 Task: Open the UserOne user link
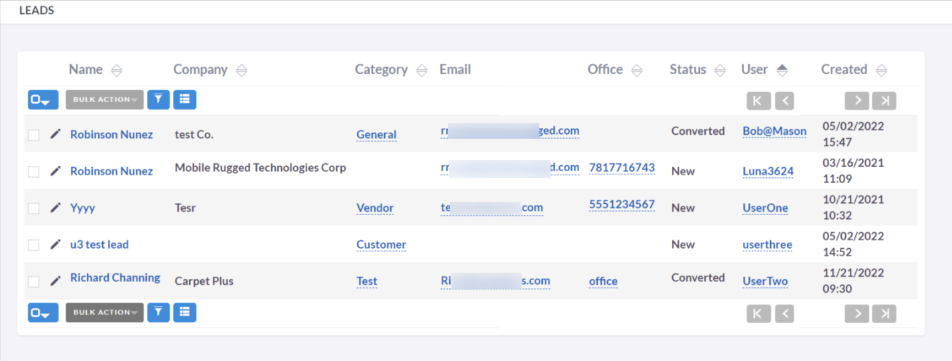(x=765, y=208)
